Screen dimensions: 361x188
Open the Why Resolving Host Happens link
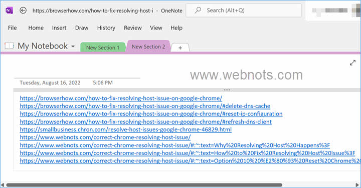(175, 145)
